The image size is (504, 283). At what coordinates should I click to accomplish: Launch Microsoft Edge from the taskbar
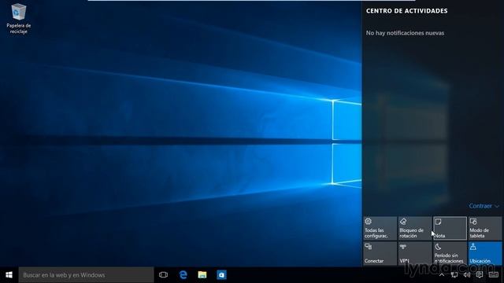[x=183, y=275]
